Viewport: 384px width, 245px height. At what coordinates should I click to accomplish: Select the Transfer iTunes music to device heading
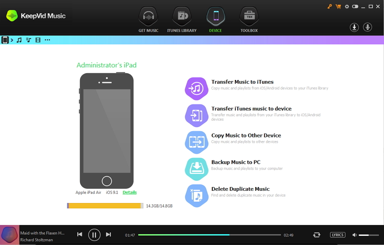252,108
